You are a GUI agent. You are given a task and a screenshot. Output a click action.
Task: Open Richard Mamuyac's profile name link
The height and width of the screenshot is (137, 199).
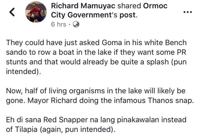point(83,6)
